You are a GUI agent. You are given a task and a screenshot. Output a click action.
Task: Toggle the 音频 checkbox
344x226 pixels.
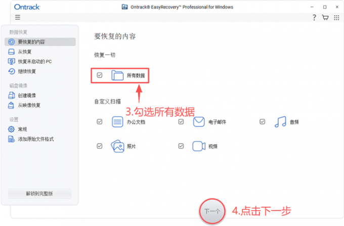click(262, 122)
